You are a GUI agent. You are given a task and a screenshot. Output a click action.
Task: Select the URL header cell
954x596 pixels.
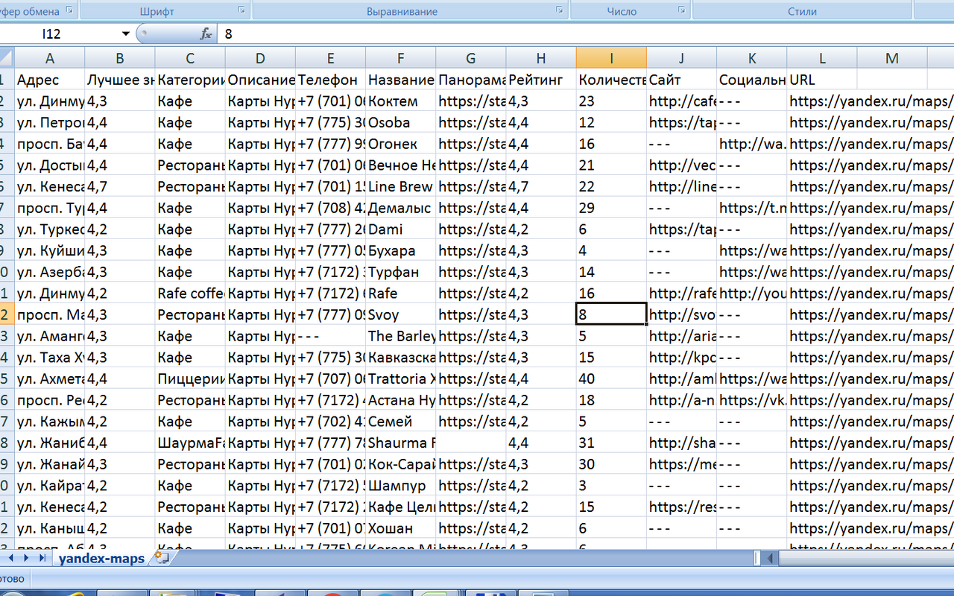point(821,80)
